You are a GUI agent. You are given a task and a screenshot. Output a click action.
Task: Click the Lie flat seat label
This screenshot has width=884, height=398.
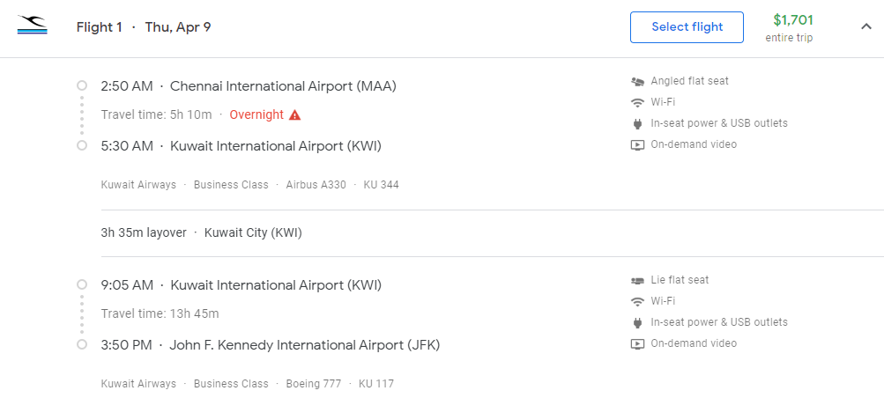680,280
